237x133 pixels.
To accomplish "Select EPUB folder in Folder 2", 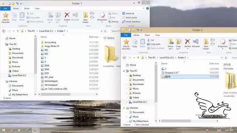I will pos(190,76).
